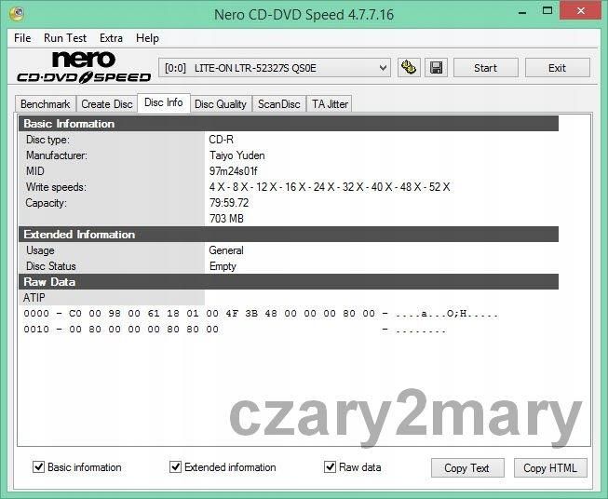Click the Capacity label
The width and height of the screenshot is (608, 499).
pos(46,203)
